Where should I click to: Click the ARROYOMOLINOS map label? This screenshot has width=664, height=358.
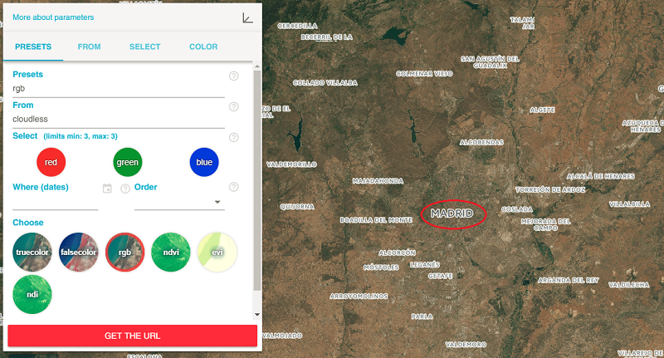(x=359, y=297)
